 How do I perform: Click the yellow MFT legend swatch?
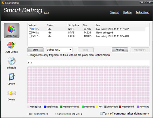pos(97,107)
